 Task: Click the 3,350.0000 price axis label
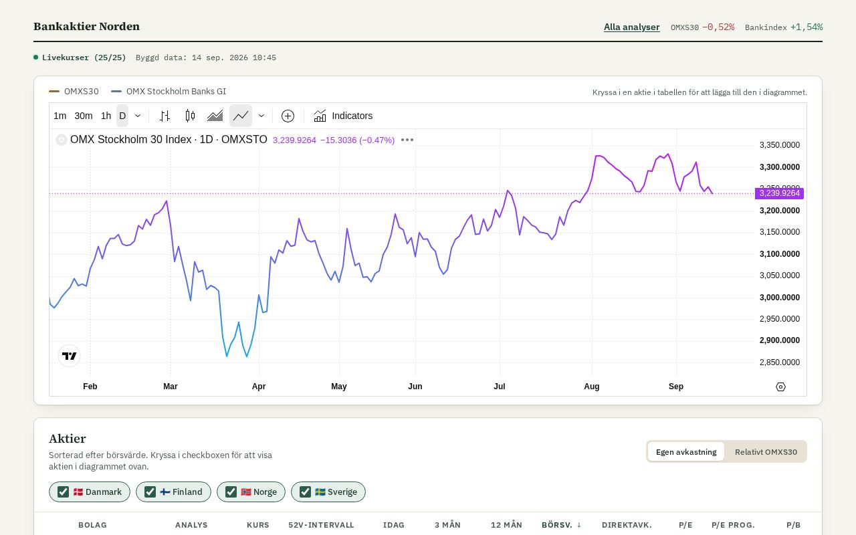(x=780, y=145)
